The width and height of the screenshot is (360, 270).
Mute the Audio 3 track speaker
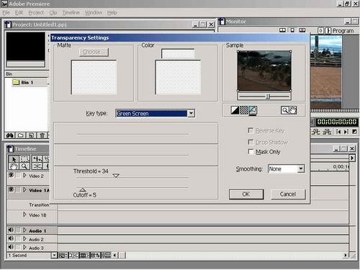[x=11, y=247]
